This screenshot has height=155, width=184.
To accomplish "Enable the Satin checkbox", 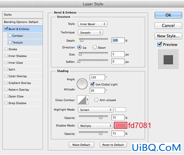I will click(6, 69).
